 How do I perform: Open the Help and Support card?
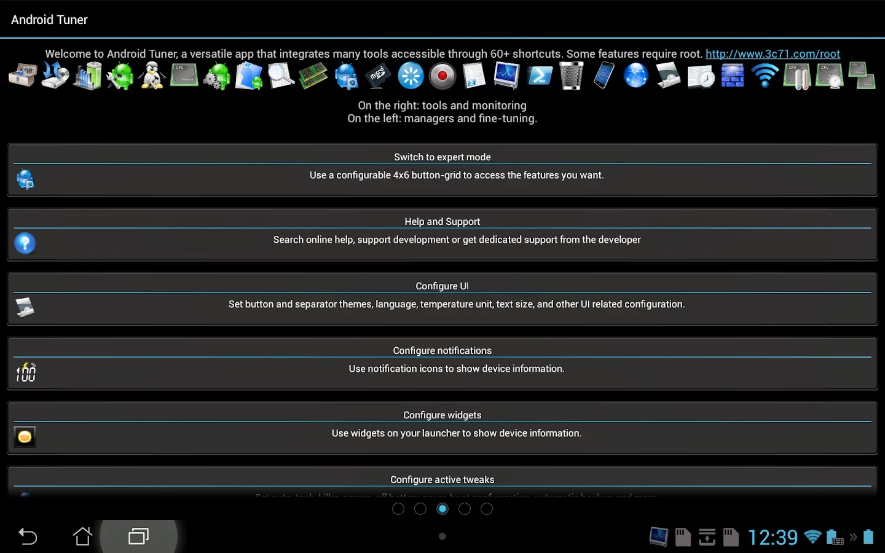coord(442,235)
